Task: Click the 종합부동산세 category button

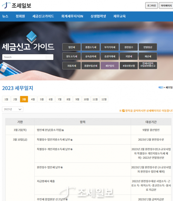Action: (90, 66)
